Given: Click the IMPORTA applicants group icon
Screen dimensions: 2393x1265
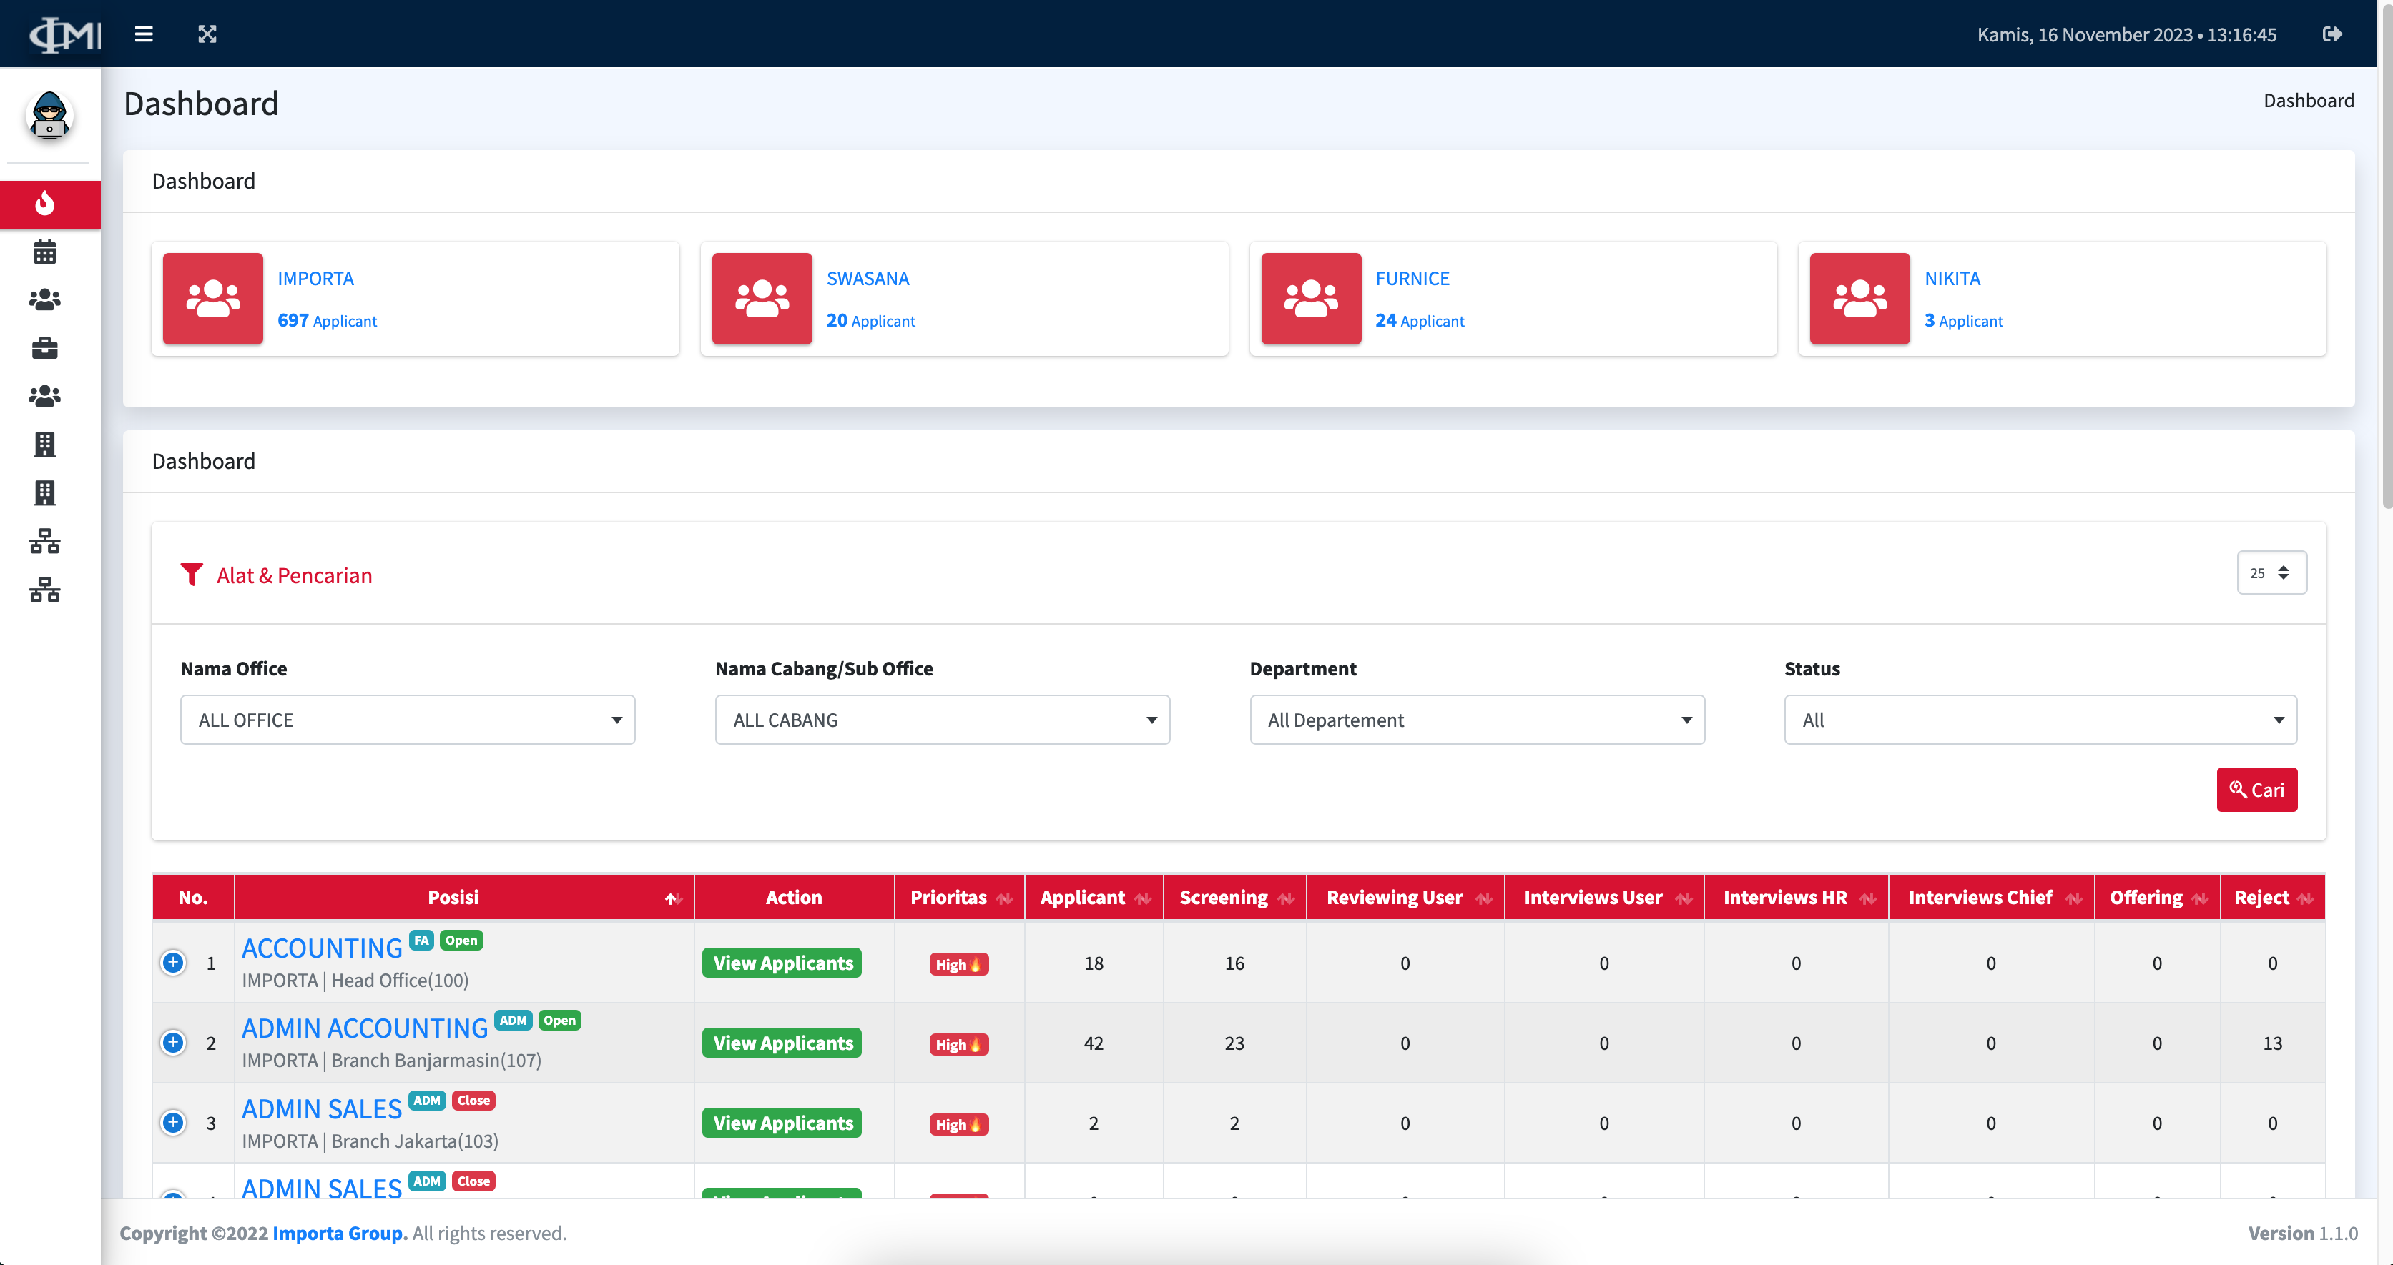Looking at the screenshot, I should [x=212, y=299].
